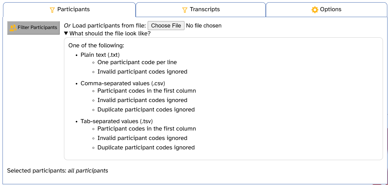Click the gear icon beside Options
Viewport: 388px width, 185px height.
tap(315, 10)
